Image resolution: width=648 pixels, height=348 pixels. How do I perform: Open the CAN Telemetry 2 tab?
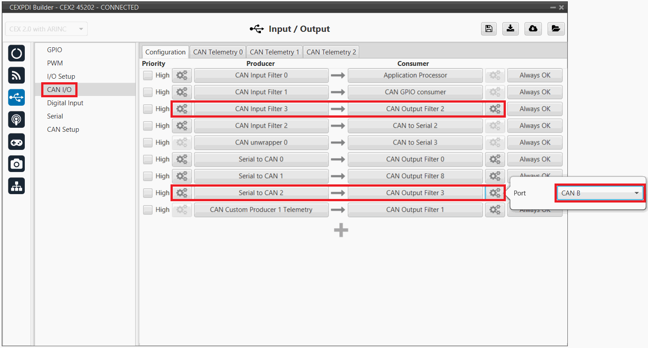pos(331,52)
